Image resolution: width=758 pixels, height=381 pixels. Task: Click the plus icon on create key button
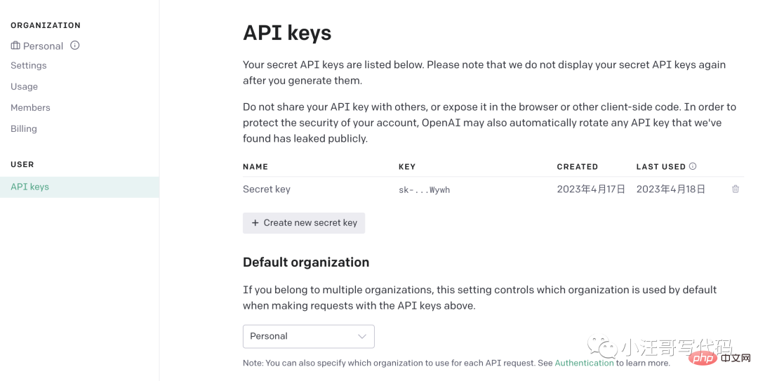(255, 223)
